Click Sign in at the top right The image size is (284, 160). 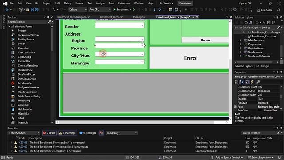coord(243,4)
